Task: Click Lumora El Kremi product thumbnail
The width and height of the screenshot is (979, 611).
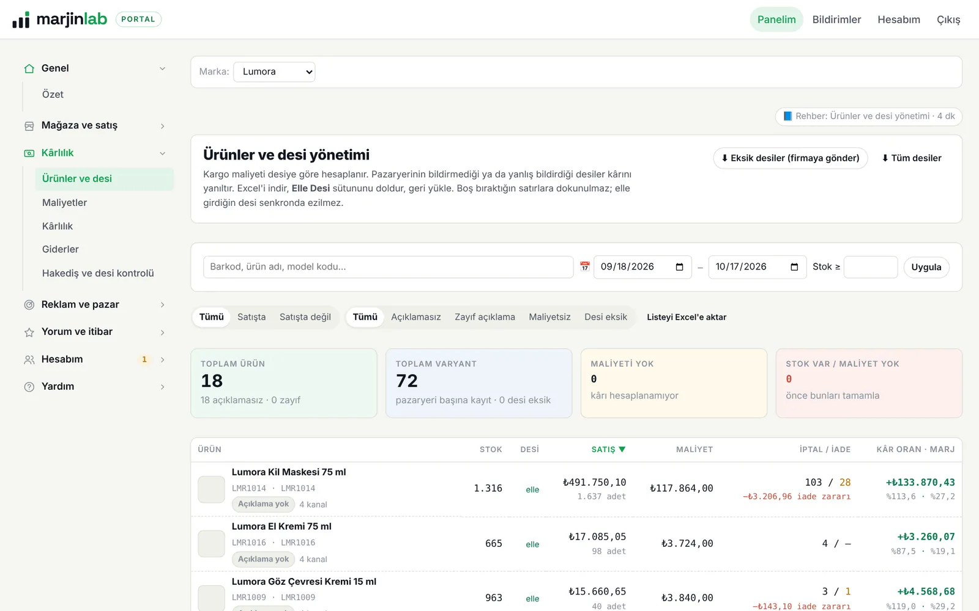Action: 211,544
